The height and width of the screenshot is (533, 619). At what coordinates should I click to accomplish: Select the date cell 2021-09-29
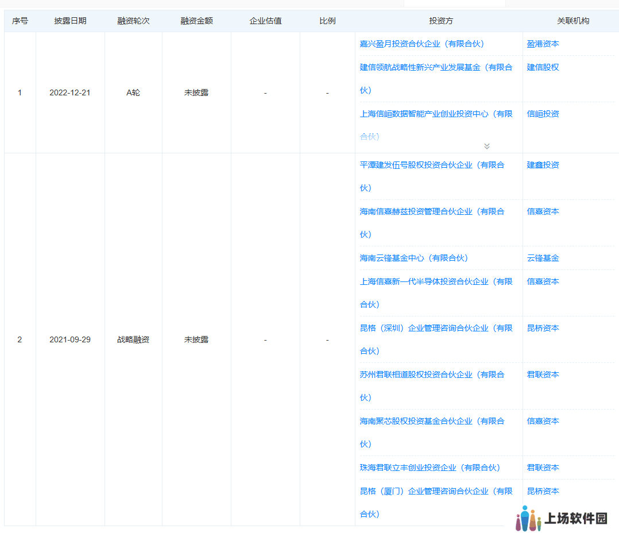click(70, 339)
